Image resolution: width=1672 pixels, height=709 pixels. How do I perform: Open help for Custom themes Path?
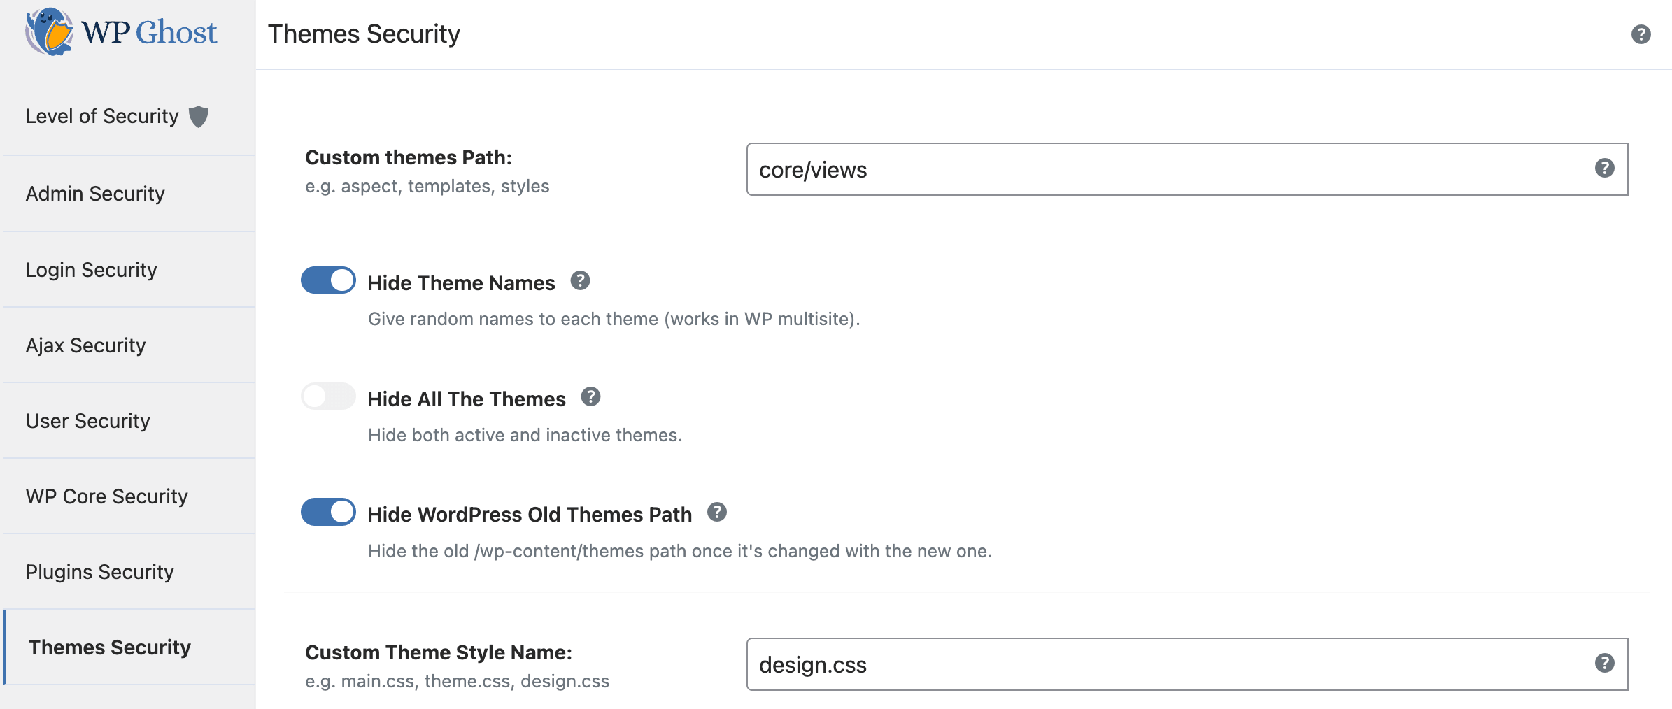pos(1606,169)
